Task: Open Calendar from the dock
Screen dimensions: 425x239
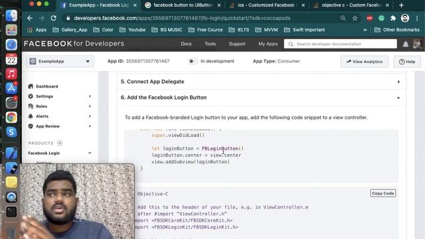Action: click(x=11, y=59)
